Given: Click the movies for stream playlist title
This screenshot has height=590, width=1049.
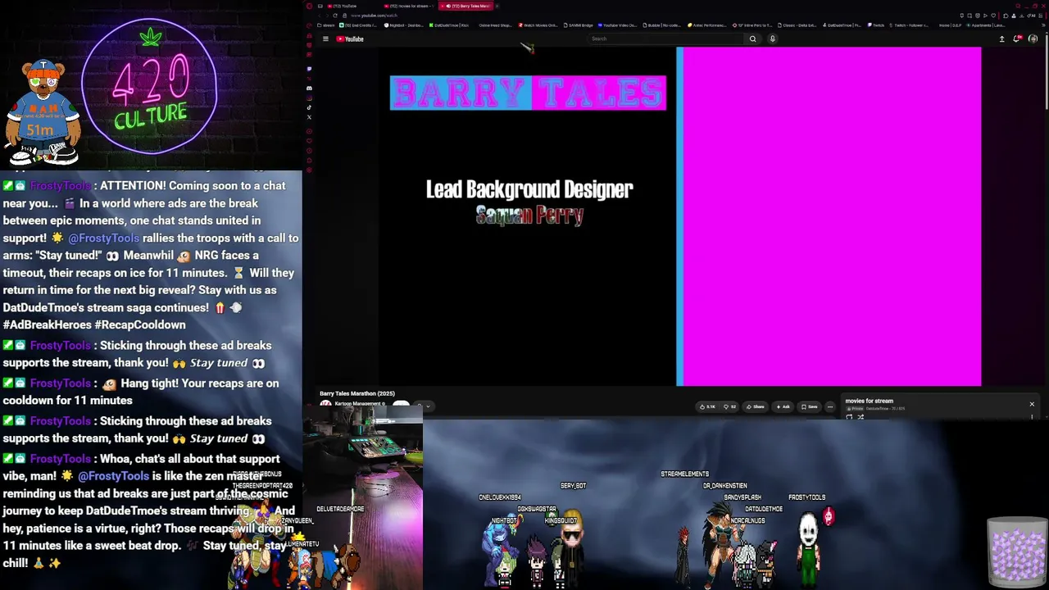Looking at the screenshot, I should (869, 401).
